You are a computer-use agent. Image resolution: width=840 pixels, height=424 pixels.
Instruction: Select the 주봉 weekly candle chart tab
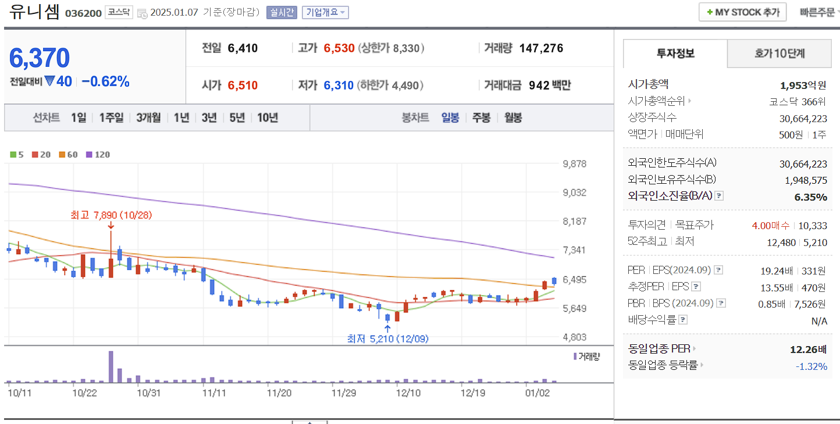[482, 117]
